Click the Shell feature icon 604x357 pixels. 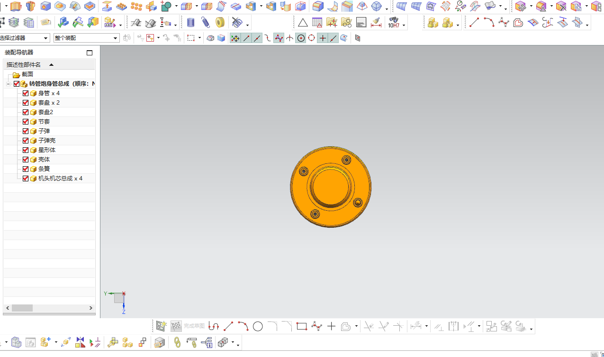[251, 7]
